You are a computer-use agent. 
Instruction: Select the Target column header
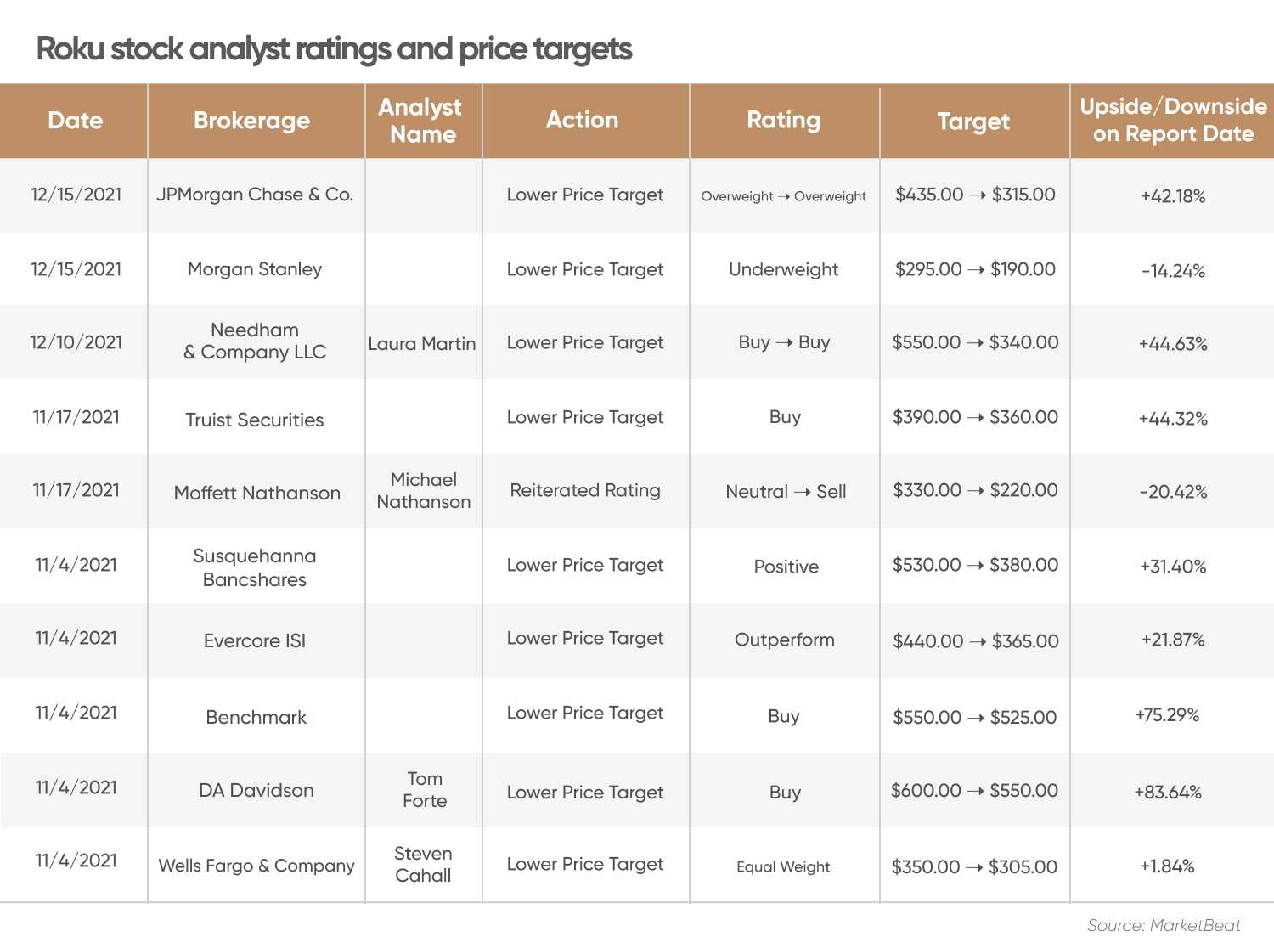pyautogui.click(x=973, y=121)
